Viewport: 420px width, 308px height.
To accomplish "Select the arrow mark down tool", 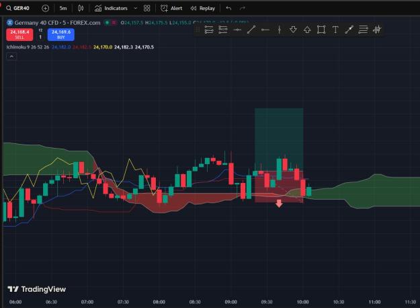I will point(293,30).
